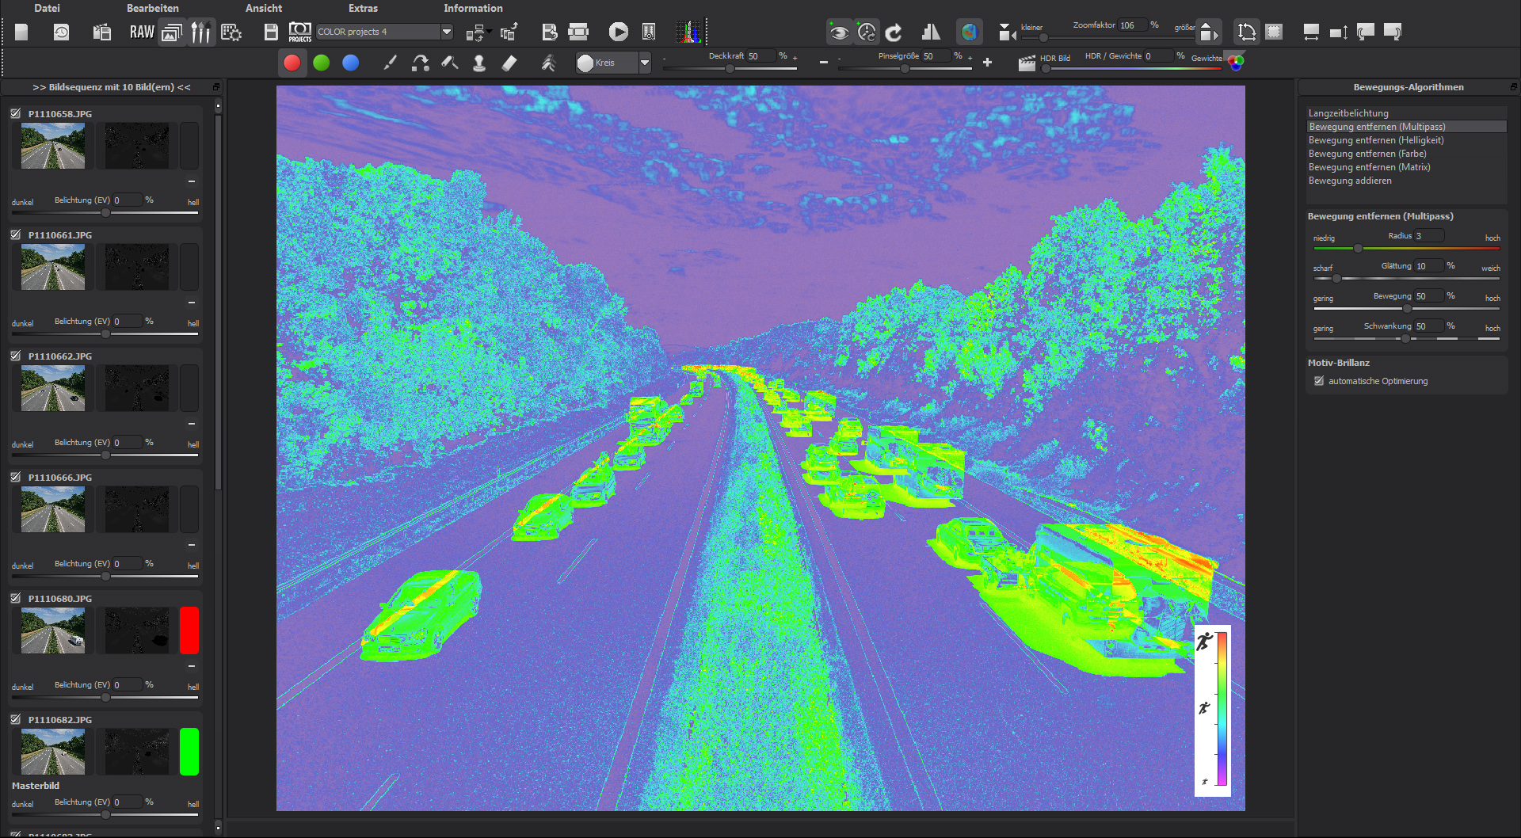Click the red marker of P1110680.JPG

189,630
